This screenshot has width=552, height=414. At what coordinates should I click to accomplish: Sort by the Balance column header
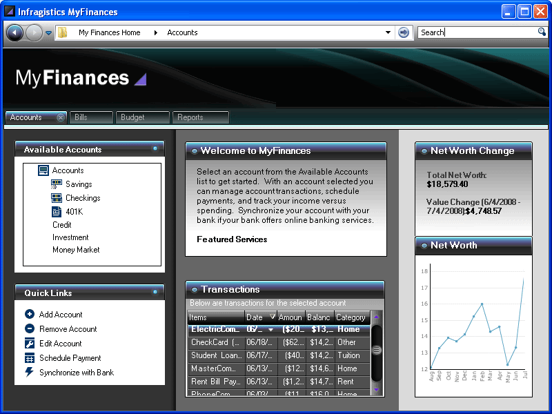[319, 317]
